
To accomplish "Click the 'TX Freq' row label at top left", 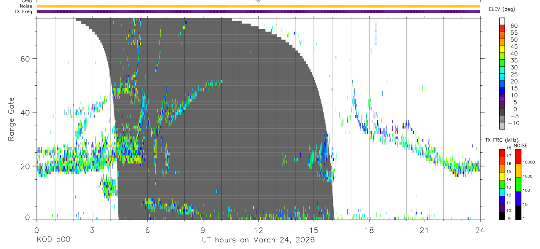I will (x=24, y=11).
